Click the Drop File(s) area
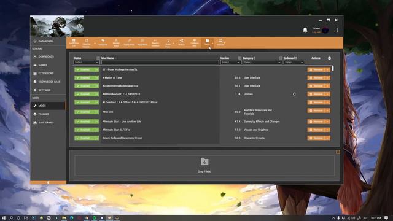The height and width of the screenshot is (221, 393). click(x=204, y=165)
